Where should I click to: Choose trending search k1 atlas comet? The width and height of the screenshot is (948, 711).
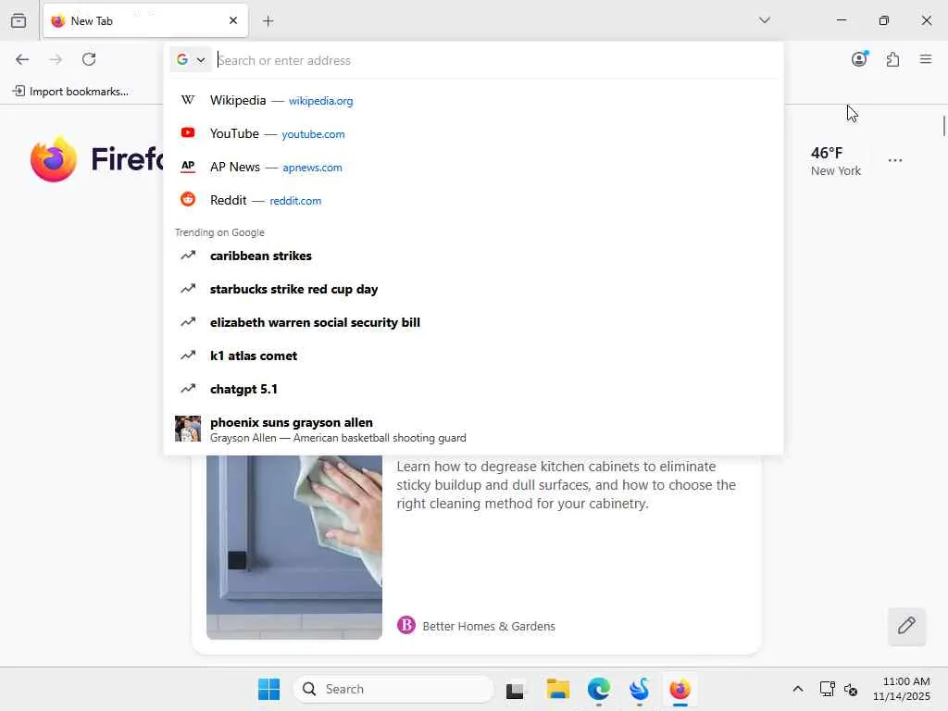point(473,355)
